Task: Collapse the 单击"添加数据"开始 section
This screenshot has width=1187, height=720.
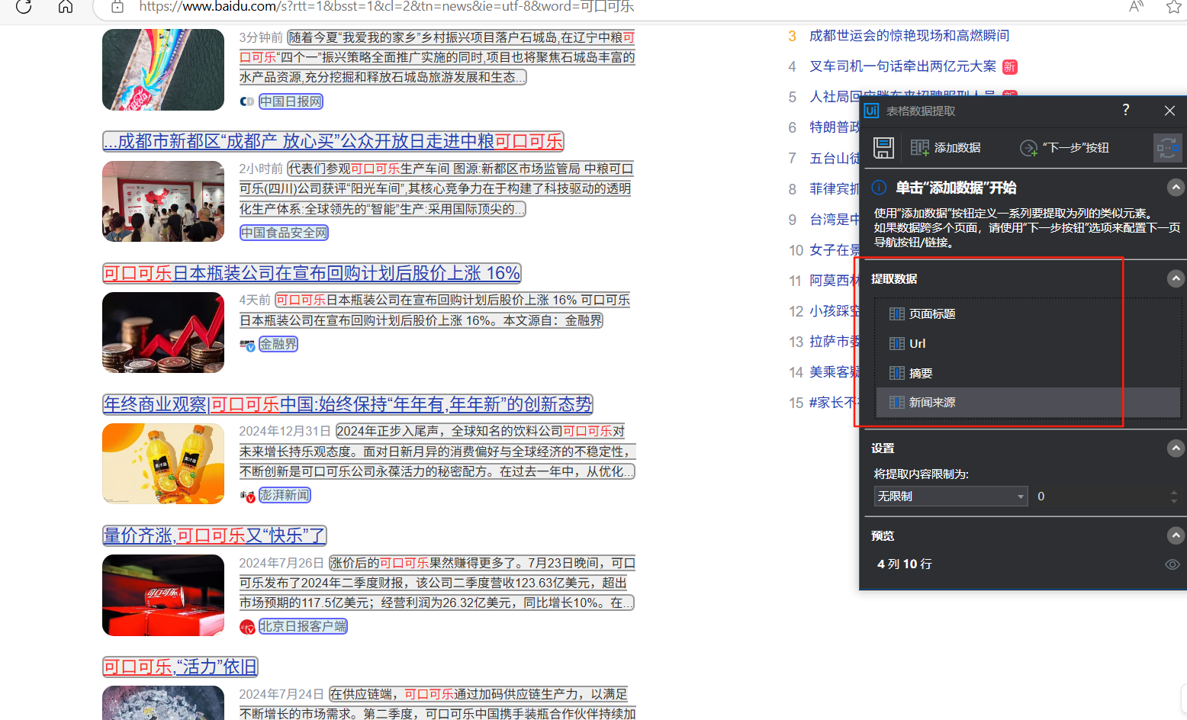Action: 1176,188
